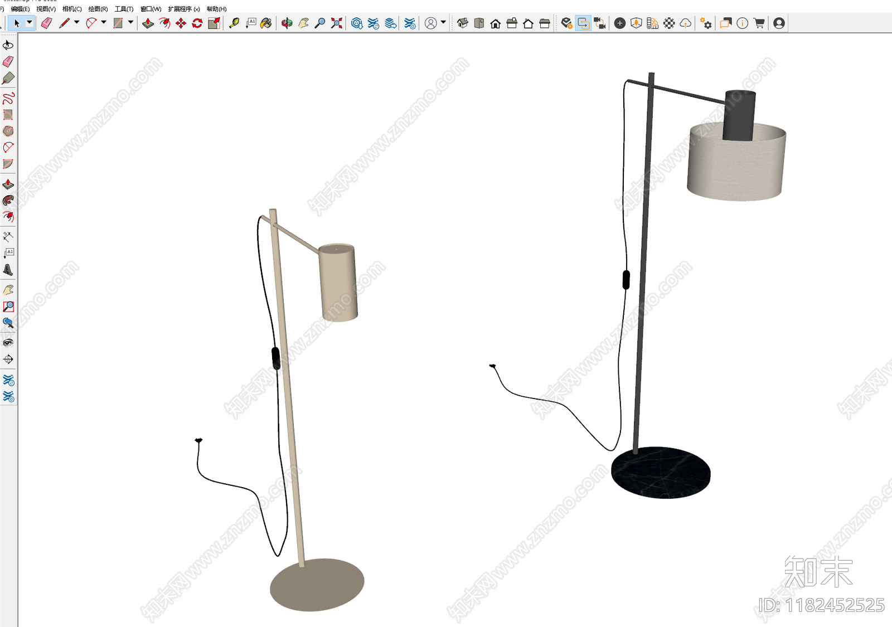Click Zoom Extents in the top toolbar

point(337,23)
